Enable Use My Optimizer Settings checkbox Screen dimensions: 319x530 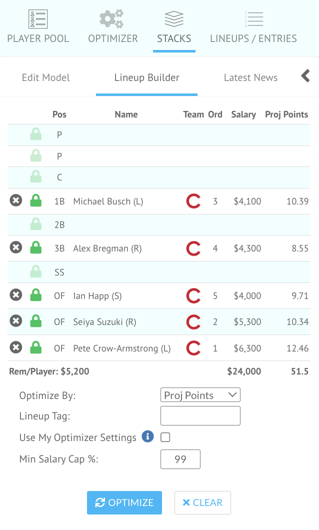[x=165, y=437]
